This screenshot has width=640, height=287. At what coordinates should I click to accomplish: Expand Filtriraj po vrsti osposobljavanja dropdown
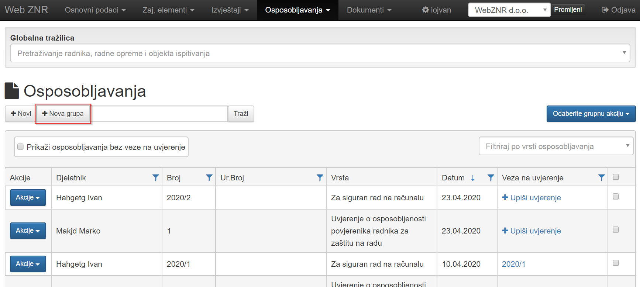pos(556,146)
